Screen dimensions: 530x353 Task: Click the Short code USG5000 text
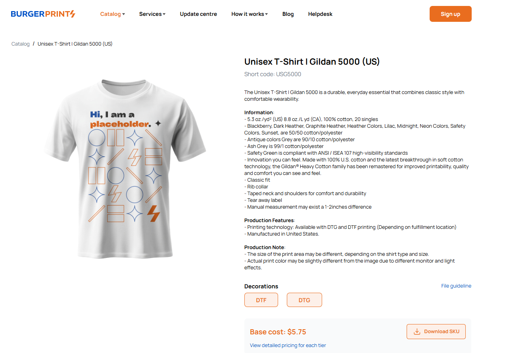[x=273, y=74]
